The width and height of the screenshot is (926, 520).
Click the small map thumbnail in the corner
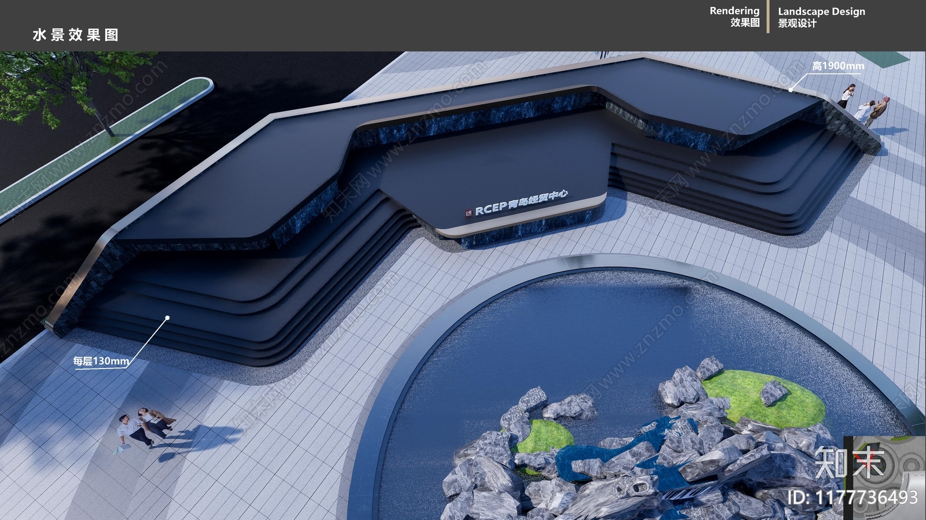(885, 478)
